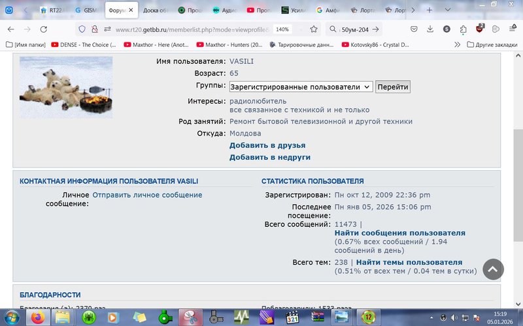This screenshot has height=326, width=523.
Task: Open the mail icon in the tab strip
Action: point(9,10)
